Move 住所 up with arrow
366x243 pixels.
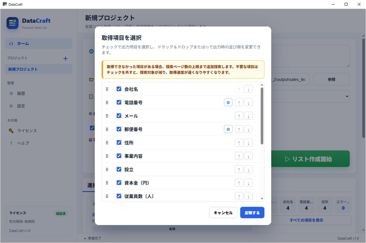(x=239, y=143)
